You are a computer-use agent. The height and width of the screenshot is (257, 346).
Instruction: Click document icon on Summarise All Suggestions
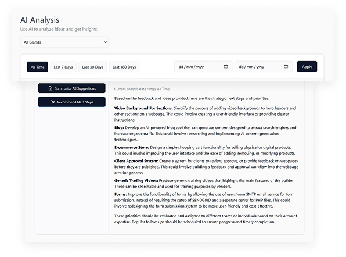click(x=51, y=88)
